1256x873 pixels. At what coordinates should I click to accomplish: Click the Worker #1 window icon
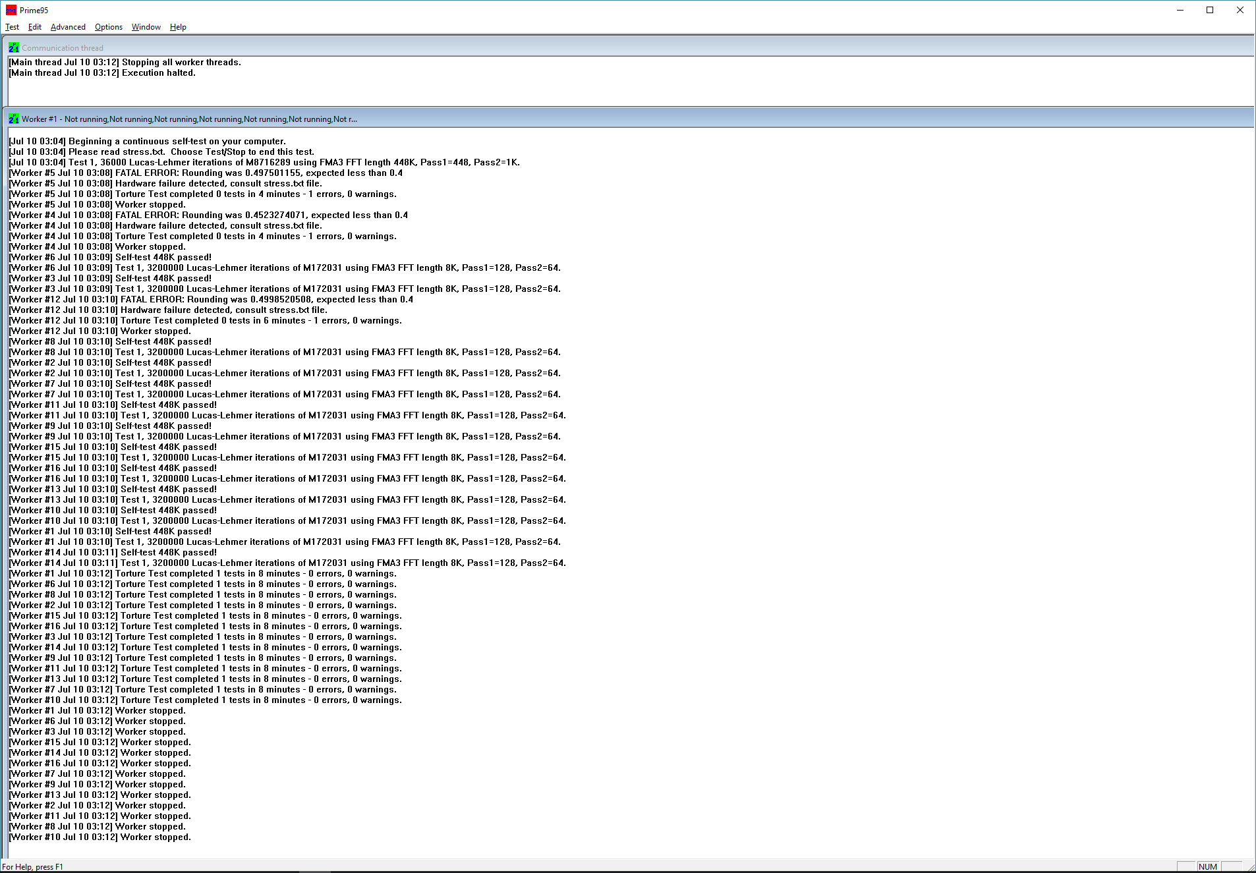click(x=14, y=119)
